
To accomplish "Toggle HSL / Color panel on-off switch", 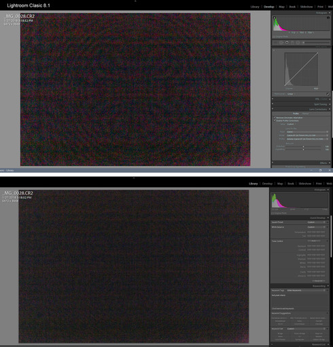I will (x=273, y=99).
